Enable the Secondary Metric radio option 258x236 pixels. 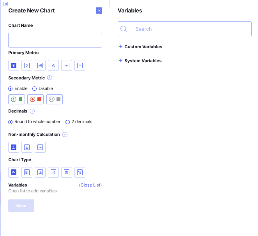11,88
